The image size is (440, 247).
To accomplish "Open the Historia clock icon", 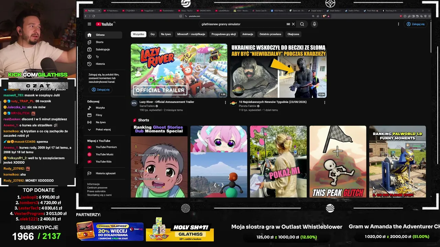I will click(89, 64).
